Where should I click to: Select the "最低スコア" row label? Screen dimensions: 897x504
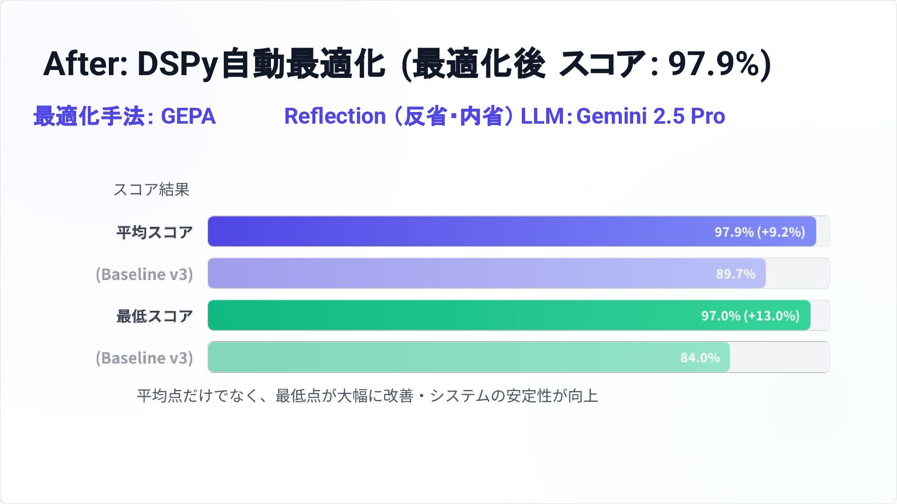pyautogui.click(x=155, y=316)
